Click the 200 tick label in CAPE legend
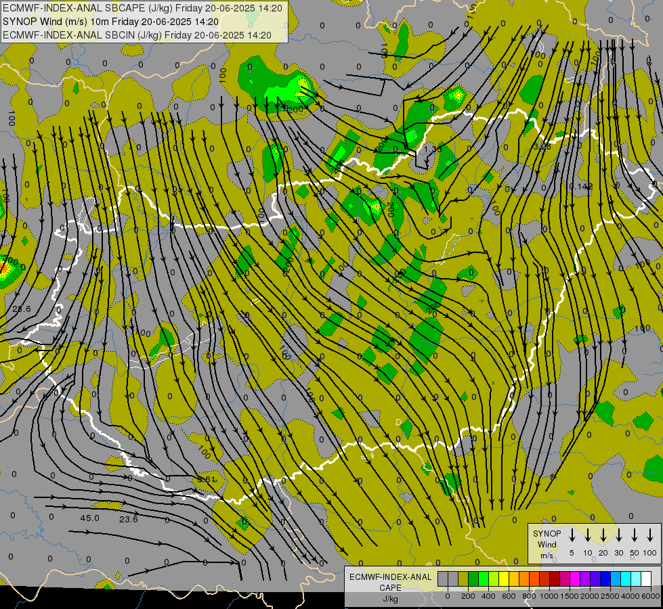This screenshot has width=663, height=609. pos(468,596)
